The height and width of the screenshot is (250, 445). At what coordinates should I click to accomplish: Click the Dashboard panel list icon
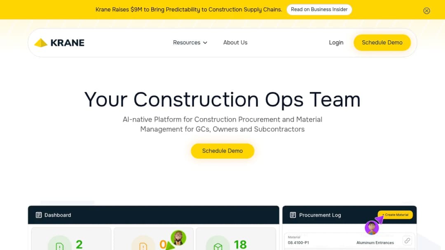[x=39, y=215]
